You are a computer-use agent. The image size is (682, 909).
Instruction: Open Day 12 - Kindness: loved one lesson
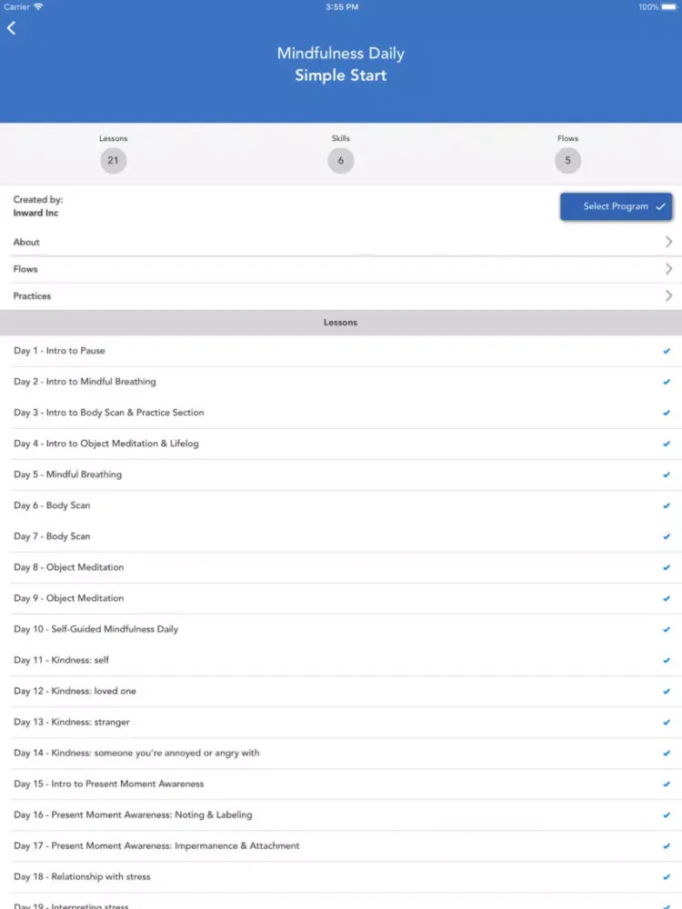[x=75, y=691]
